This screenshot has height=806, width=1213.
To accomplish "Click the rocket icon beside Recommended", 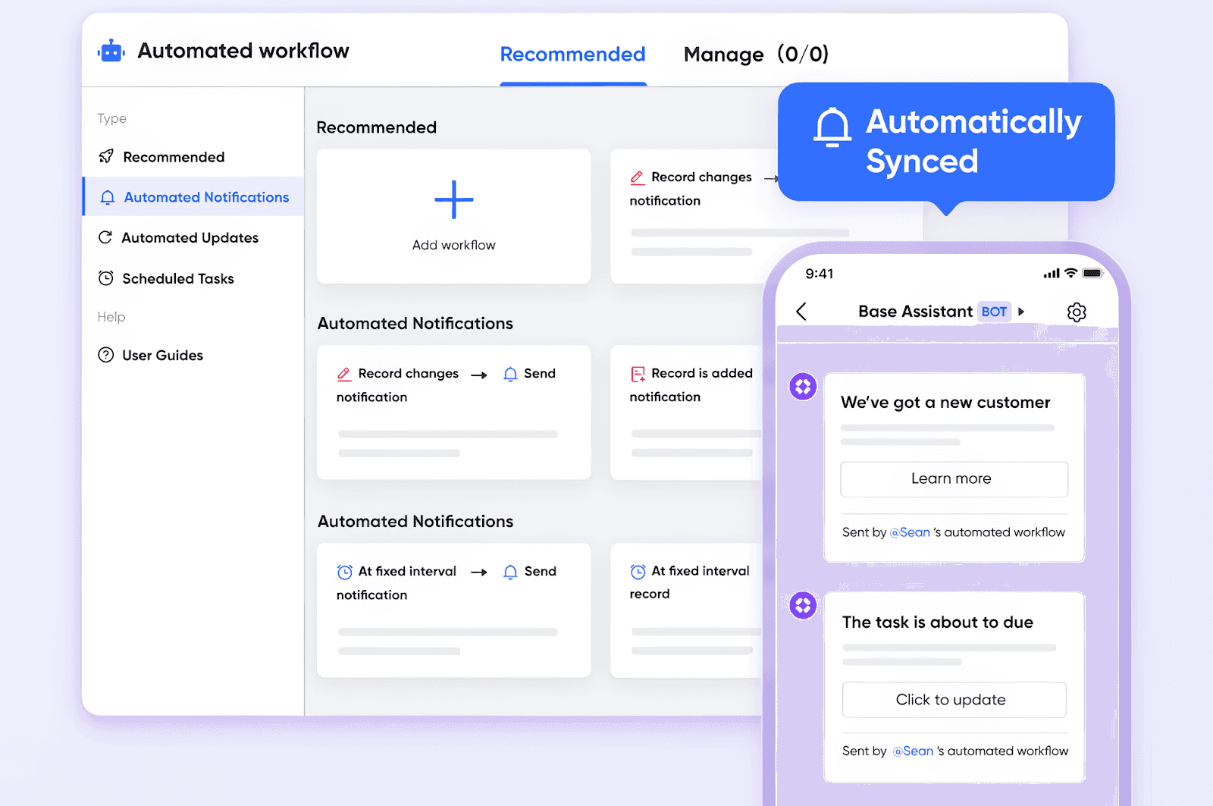I will click(106, 156).
